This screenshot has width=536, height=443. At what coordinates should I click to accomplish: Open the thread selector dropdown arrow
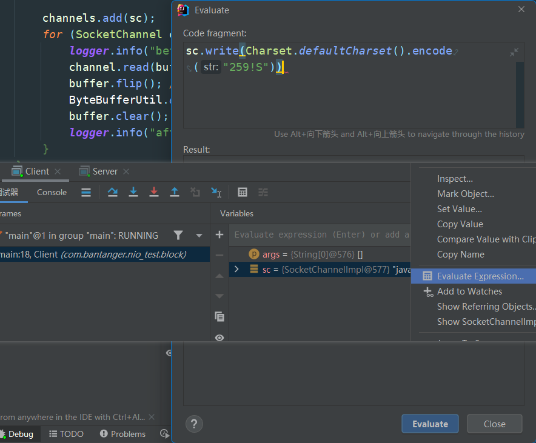[x=199, y=235]
